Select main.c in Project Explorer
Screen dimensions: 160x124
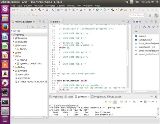point(23,60)
